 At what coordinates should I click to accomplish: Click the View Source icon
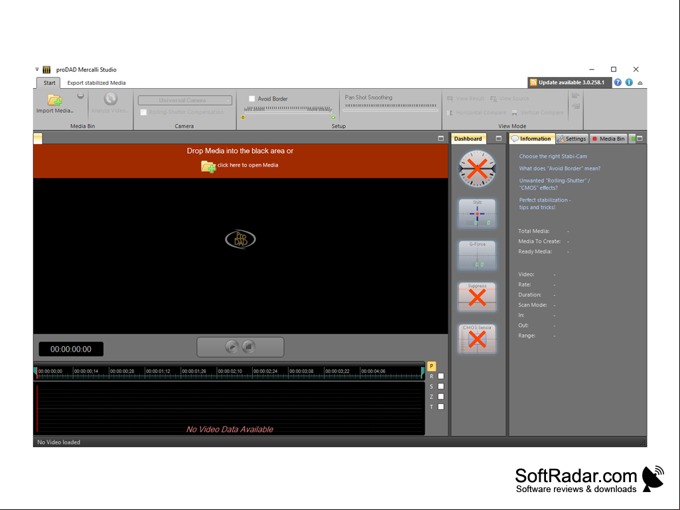pos(493,99)
